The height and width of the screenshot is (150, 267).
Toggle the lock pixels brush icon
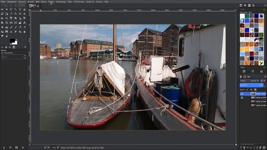pos(247,90)
